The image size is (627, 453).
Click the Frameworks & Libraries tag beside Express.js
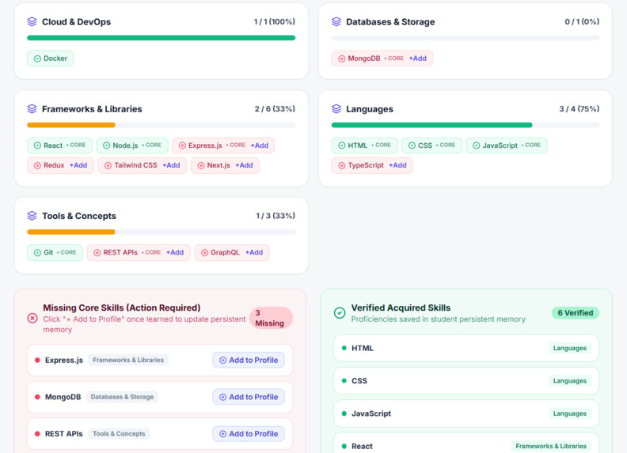tap(128, 360)
